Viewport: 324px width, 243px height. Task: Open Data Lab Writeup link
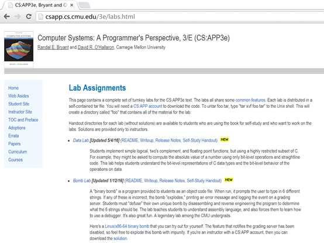pos(147,141)
